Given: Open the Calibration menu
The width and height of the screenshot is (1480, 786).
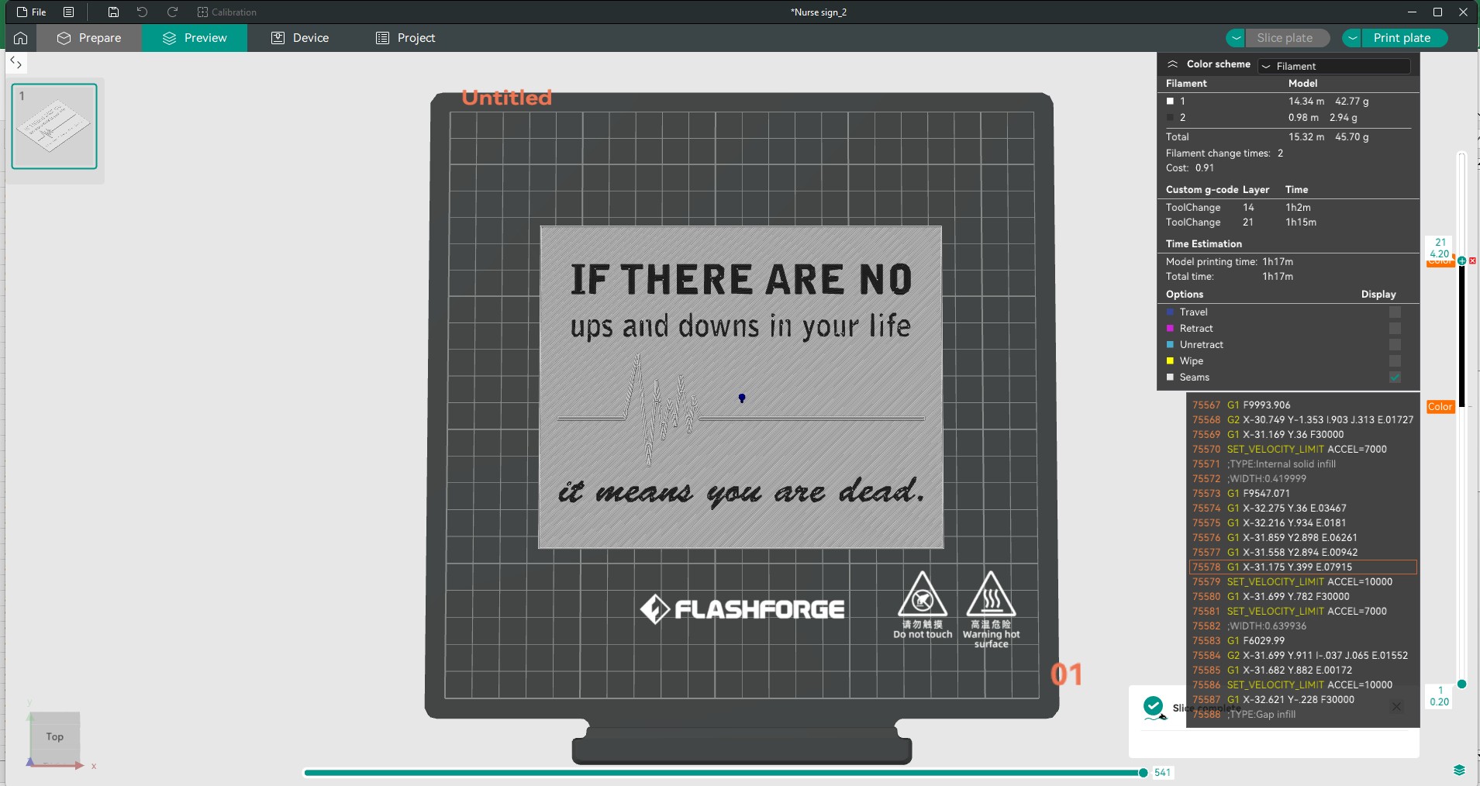Looking at the screenshot, I should pos(226,12).
